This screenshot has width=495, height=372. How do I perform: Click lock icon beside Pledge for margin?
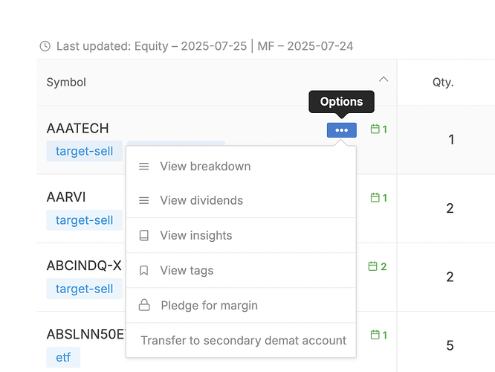click(x=144, y=306)
